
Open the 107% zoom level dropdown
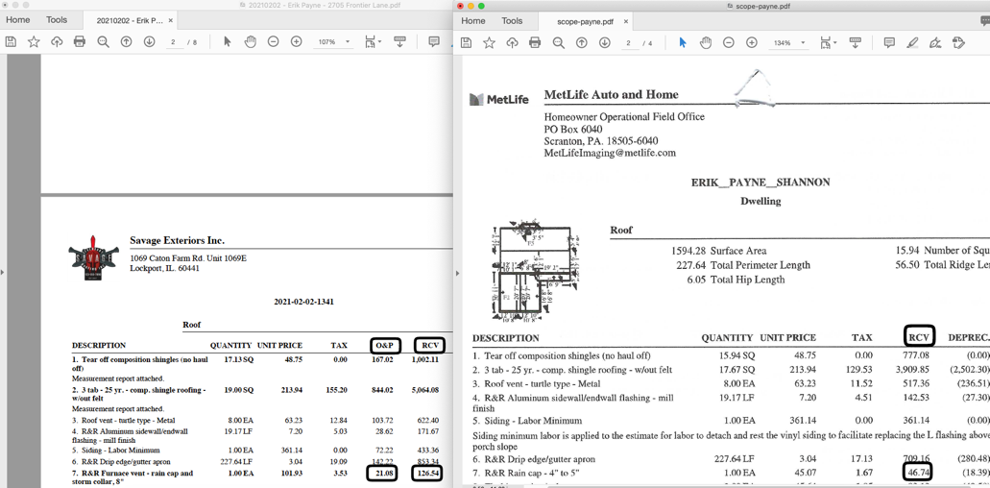(333, 42)
